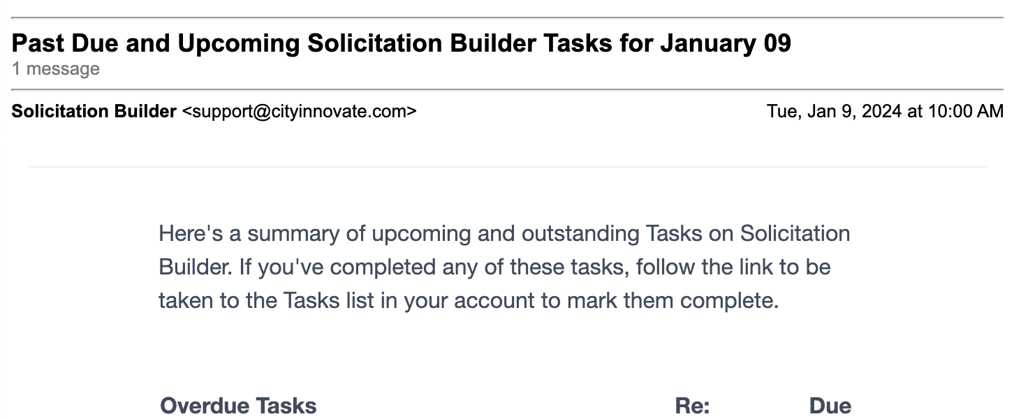Open the support@cityinnovate.com email address
This screenshot has width=1014, height=419.
pyautogui.click(x=299, y=111)
